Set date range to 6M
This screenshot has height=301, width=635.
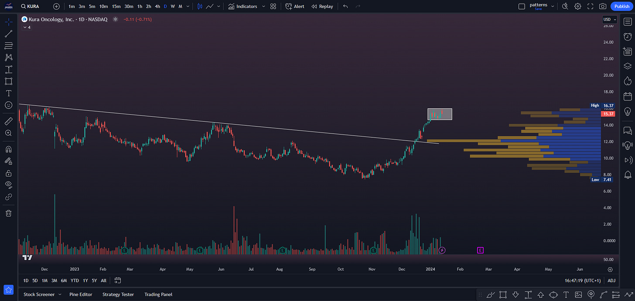64,281
